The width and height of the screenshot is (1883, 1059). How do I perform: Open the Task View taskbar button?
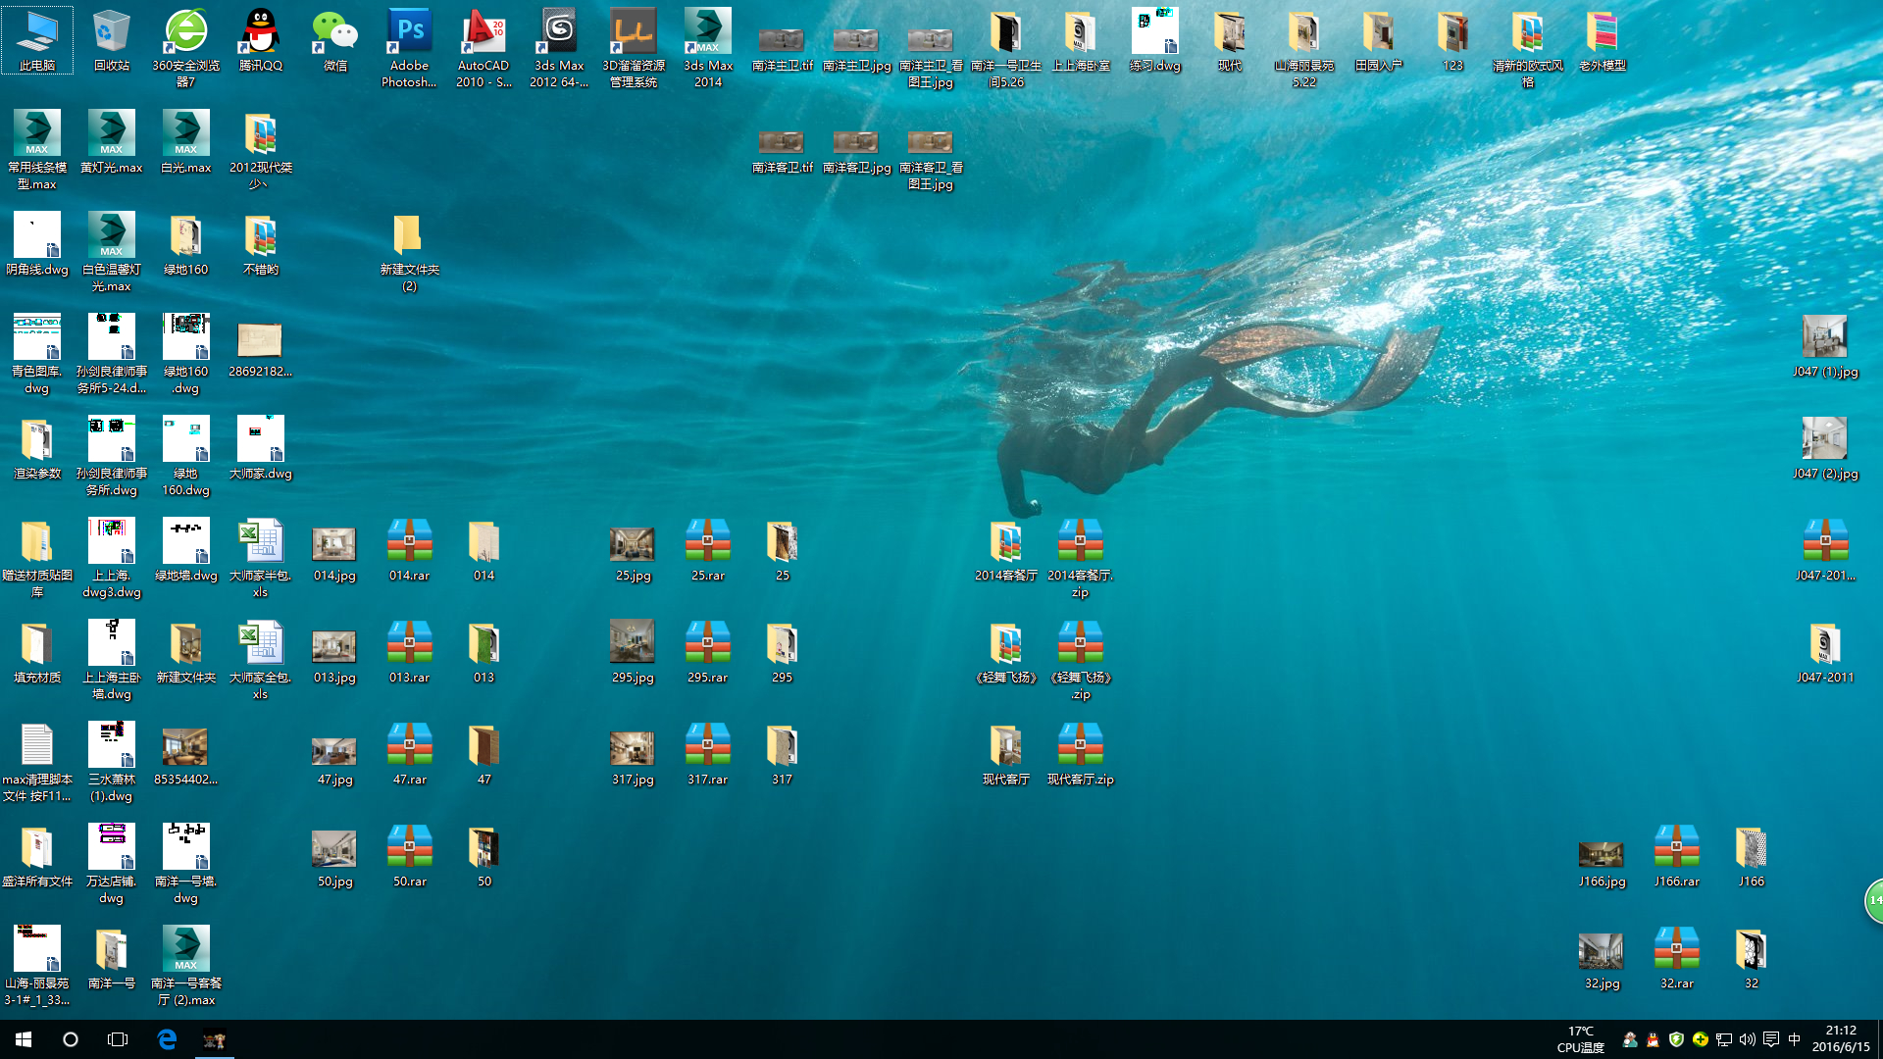point(118,1039)
